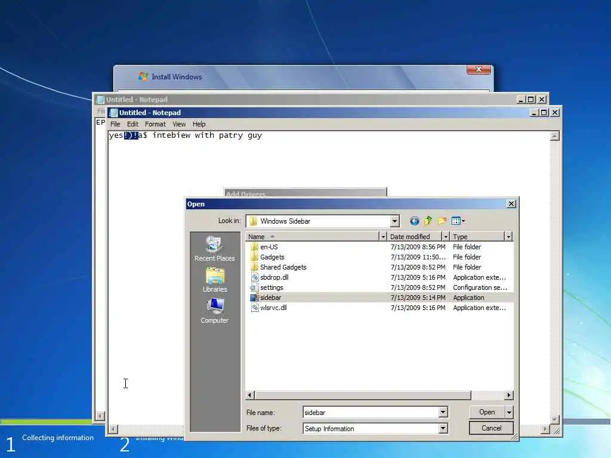Select the Shared Gadgets folder icon

[254, 267]
